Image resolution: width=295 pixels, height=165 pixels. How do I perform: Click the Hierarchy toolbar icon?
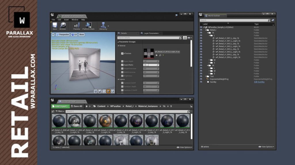coord(103,26)
